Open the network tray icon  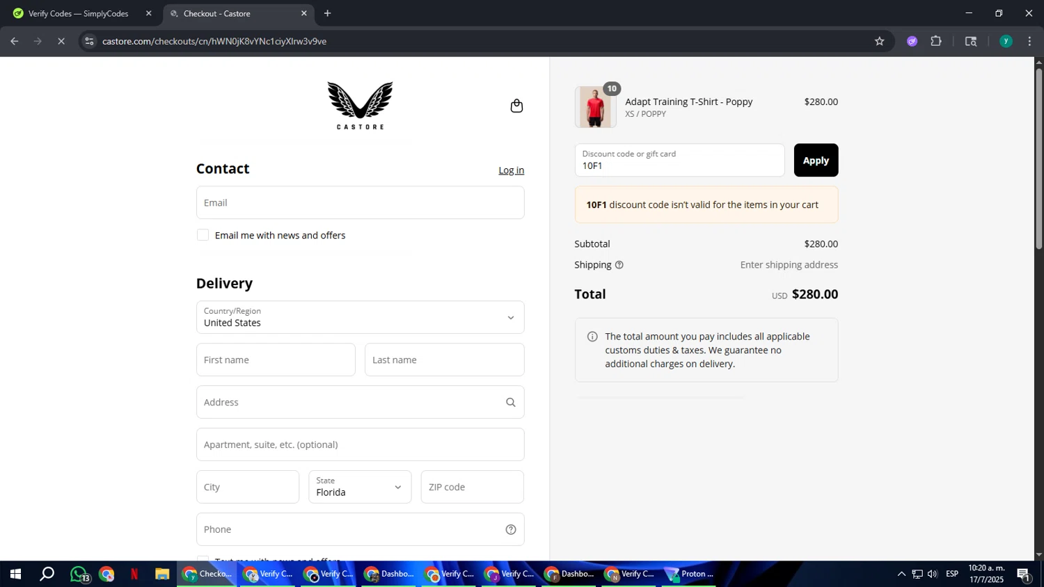(917, 574)
